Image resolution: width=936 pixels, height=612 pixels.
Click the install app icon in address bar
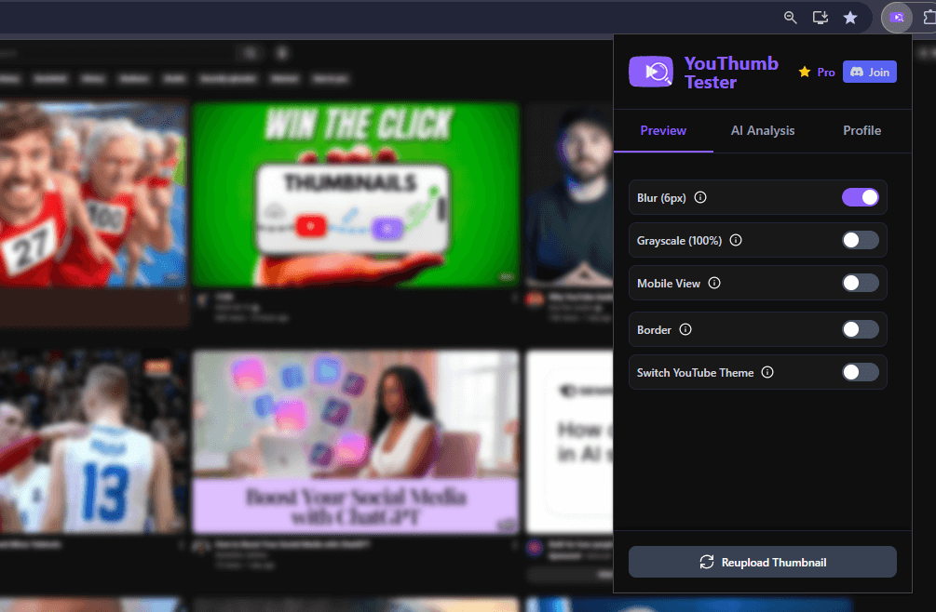click(821, 18)
